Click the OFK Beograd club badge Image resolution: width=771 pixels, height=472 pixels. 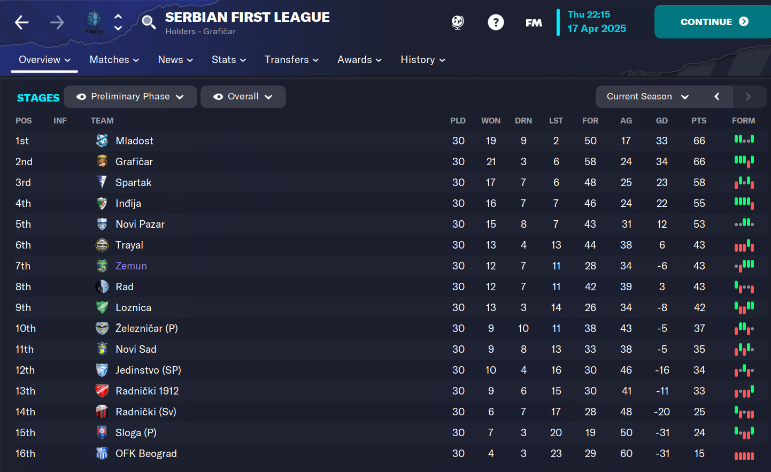tap(102, 453)
